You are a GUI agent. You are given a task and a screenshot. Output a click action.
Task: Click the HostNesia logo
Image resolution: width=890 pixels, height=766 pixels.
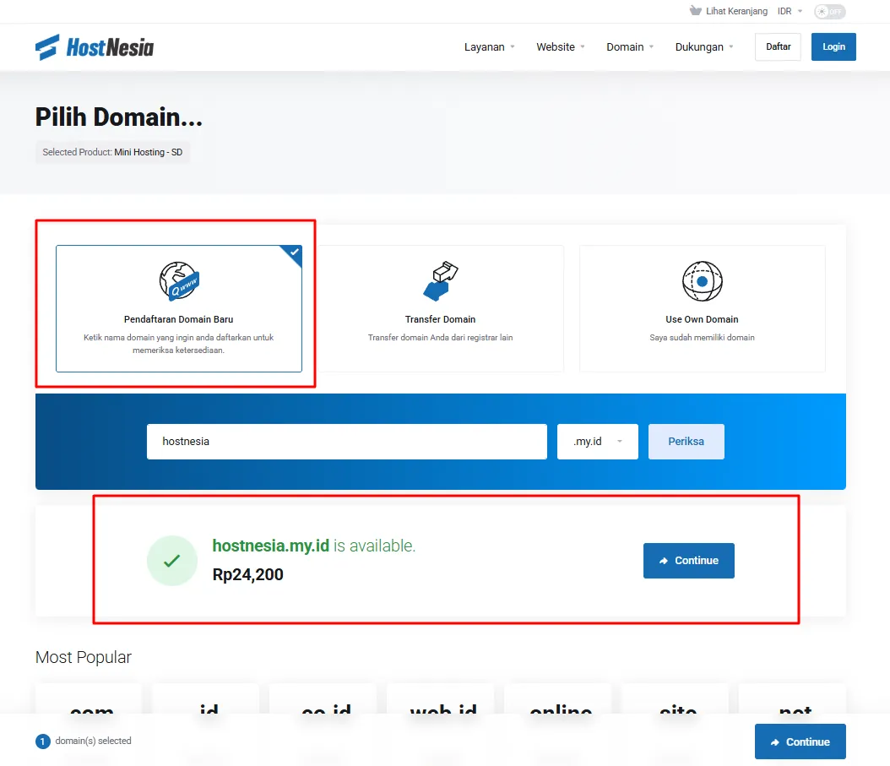click(95, 47)
